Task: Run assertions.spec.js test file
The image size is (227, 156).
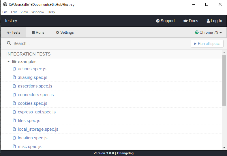Action: (x=35, y=86)
